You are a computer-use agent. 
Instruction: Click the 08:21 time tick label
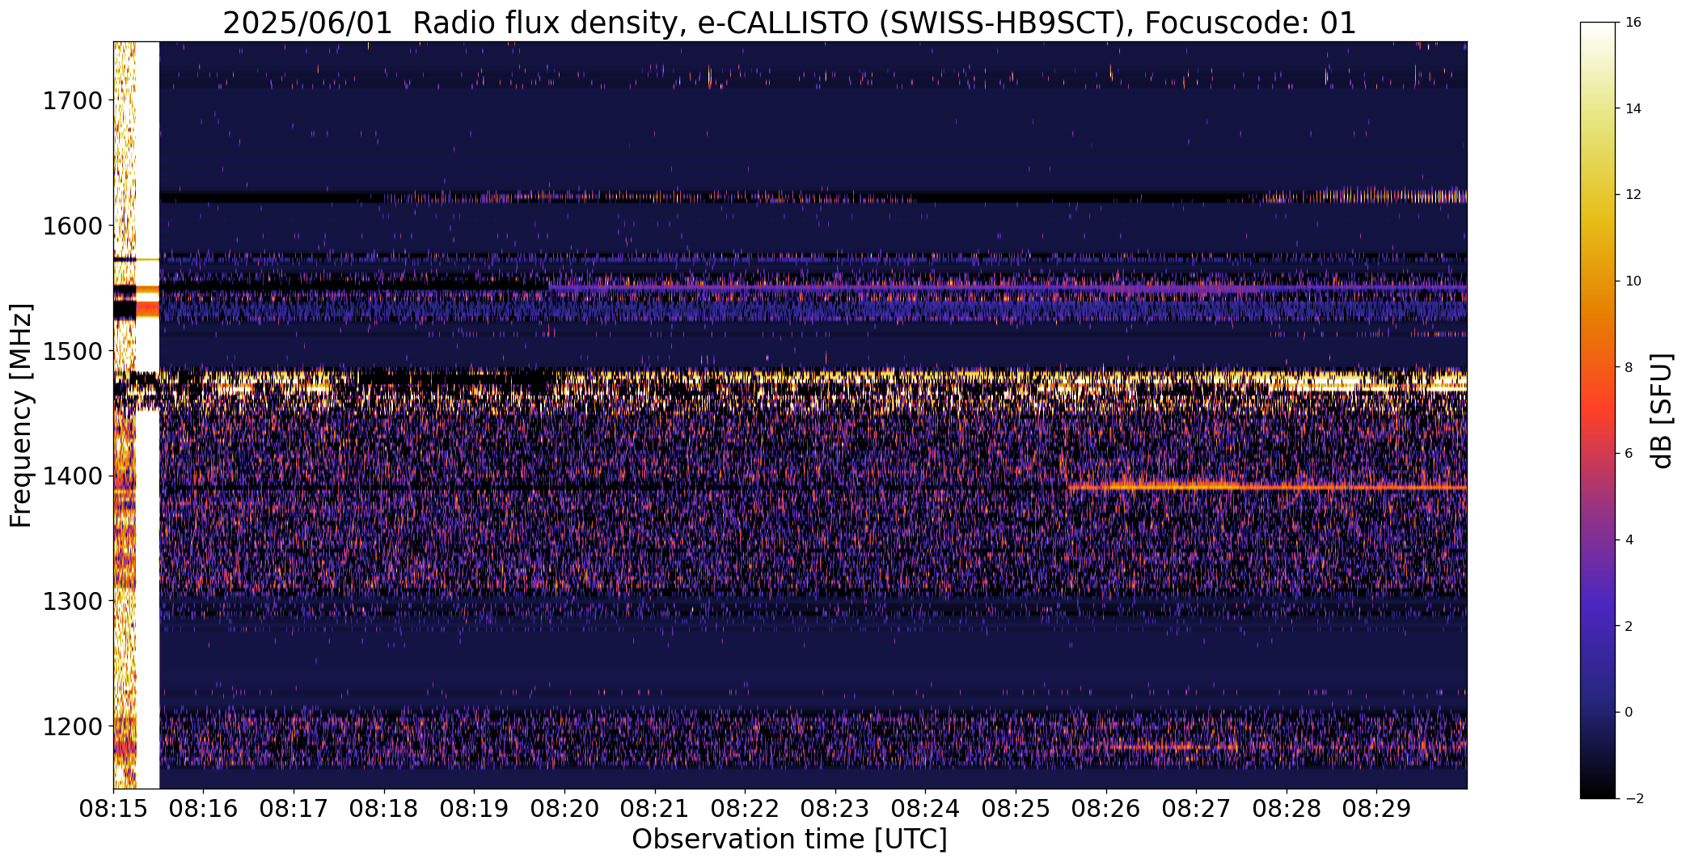tap(655, 809)
